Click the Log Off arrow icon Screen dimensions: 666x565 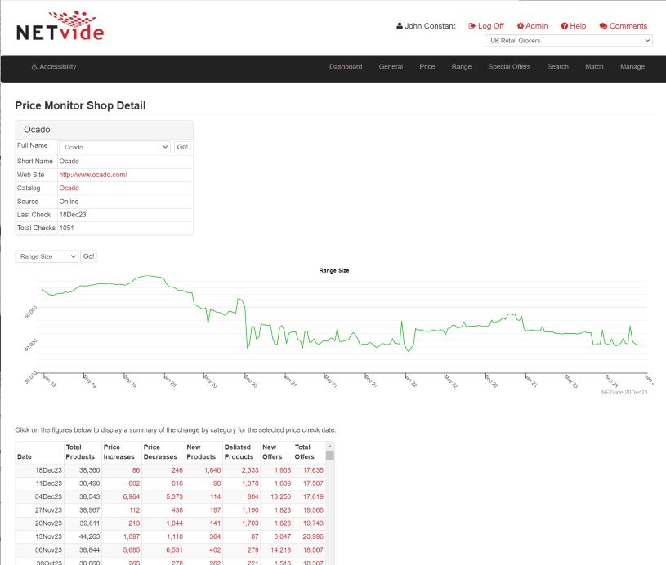click(x=472, y=26)
